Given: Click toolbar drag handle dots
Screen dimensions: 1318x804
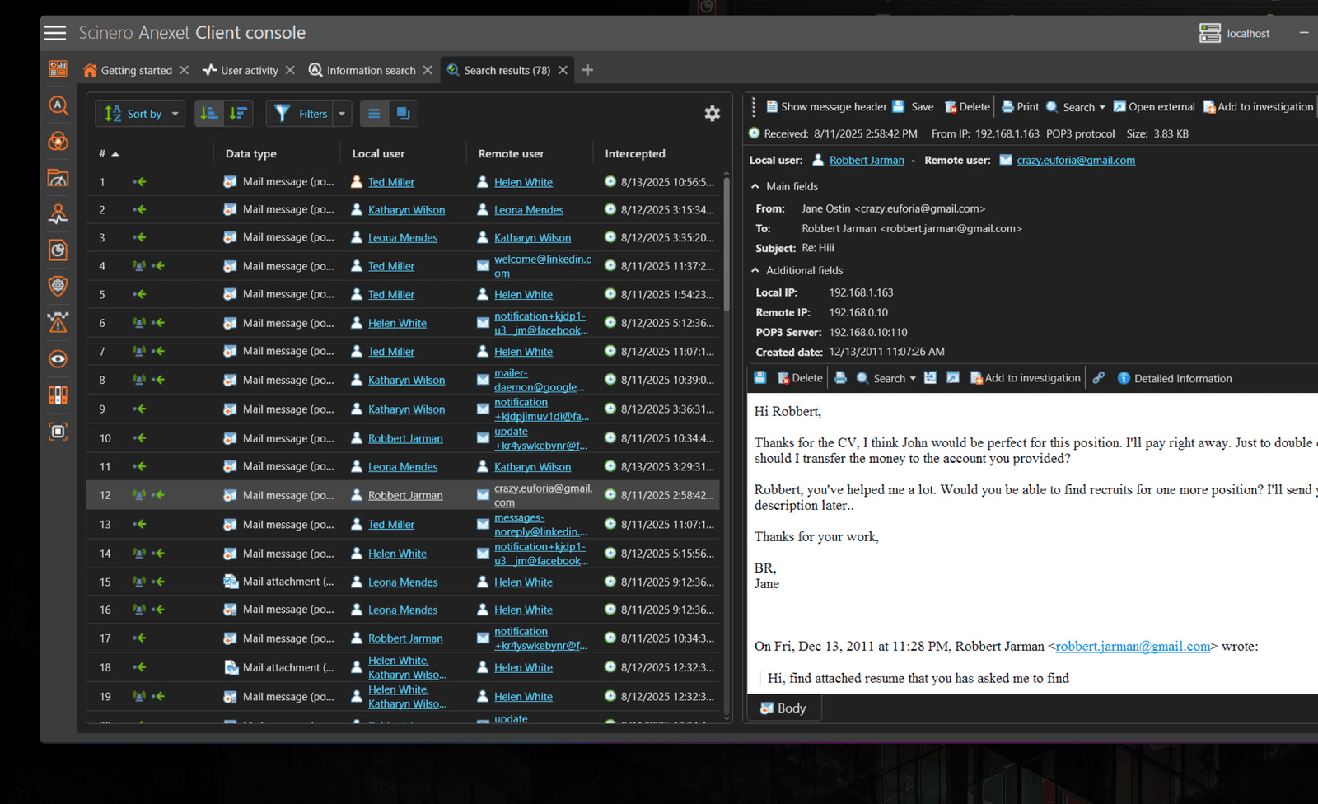Looking at the screenshot, I should click(x=754, y=107).
